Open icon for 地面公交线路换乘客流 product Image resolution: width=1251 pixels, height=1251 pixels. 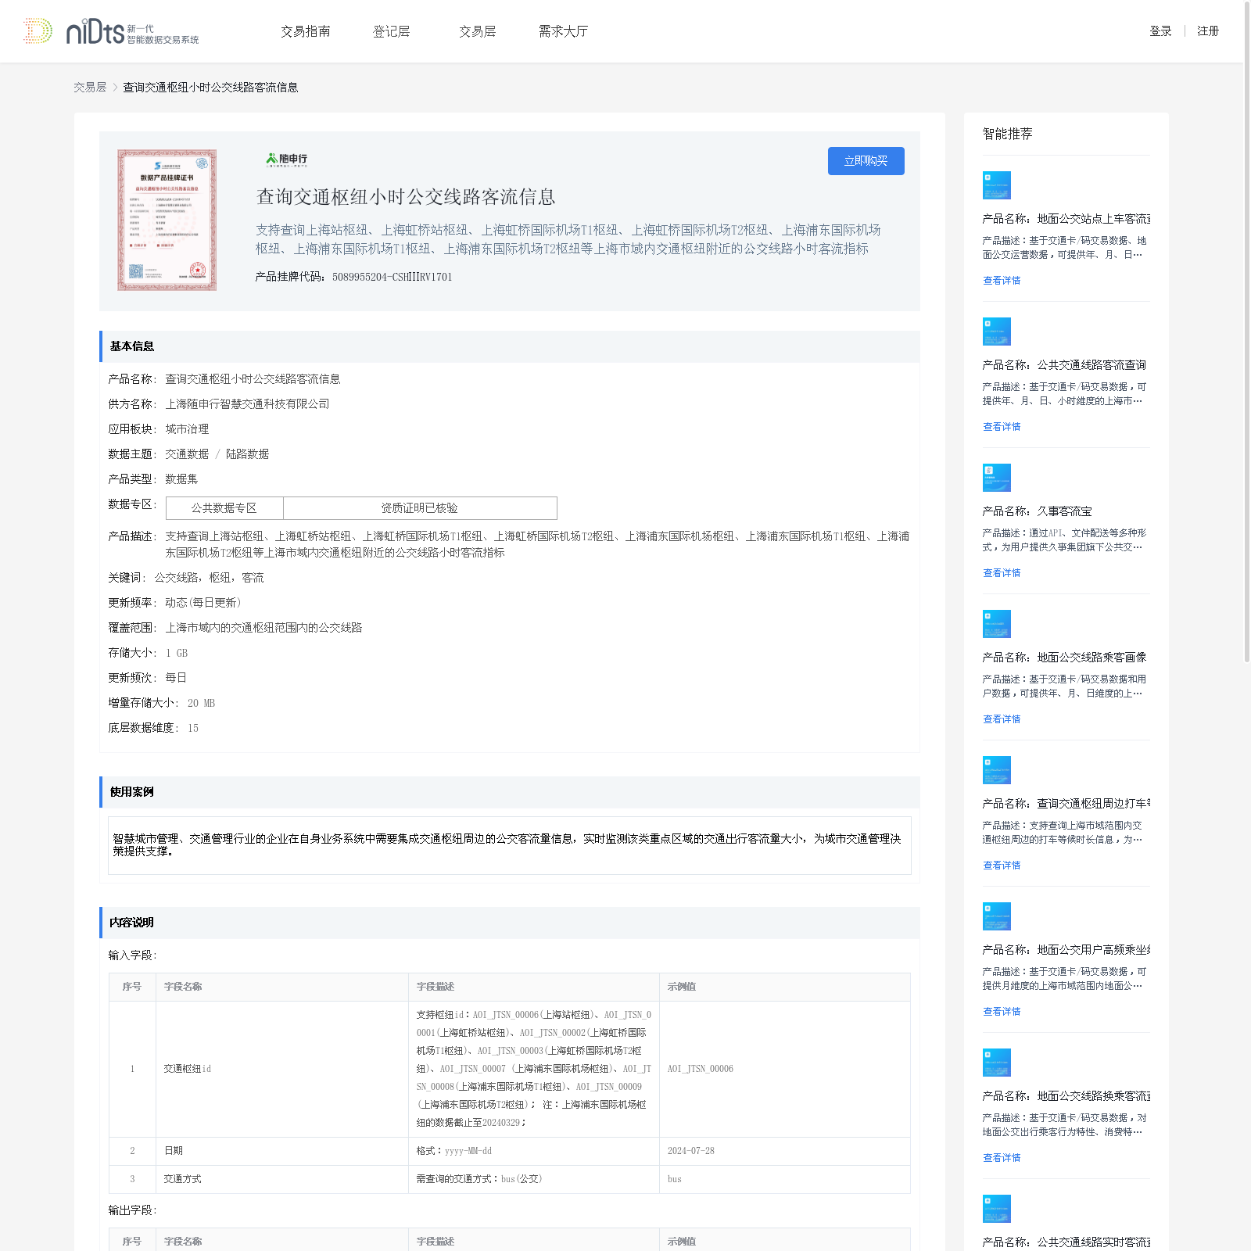pos(997,1063)
